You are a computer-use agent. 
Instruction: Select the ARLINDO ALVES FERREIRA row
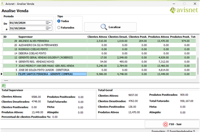[x=99, y=41]
